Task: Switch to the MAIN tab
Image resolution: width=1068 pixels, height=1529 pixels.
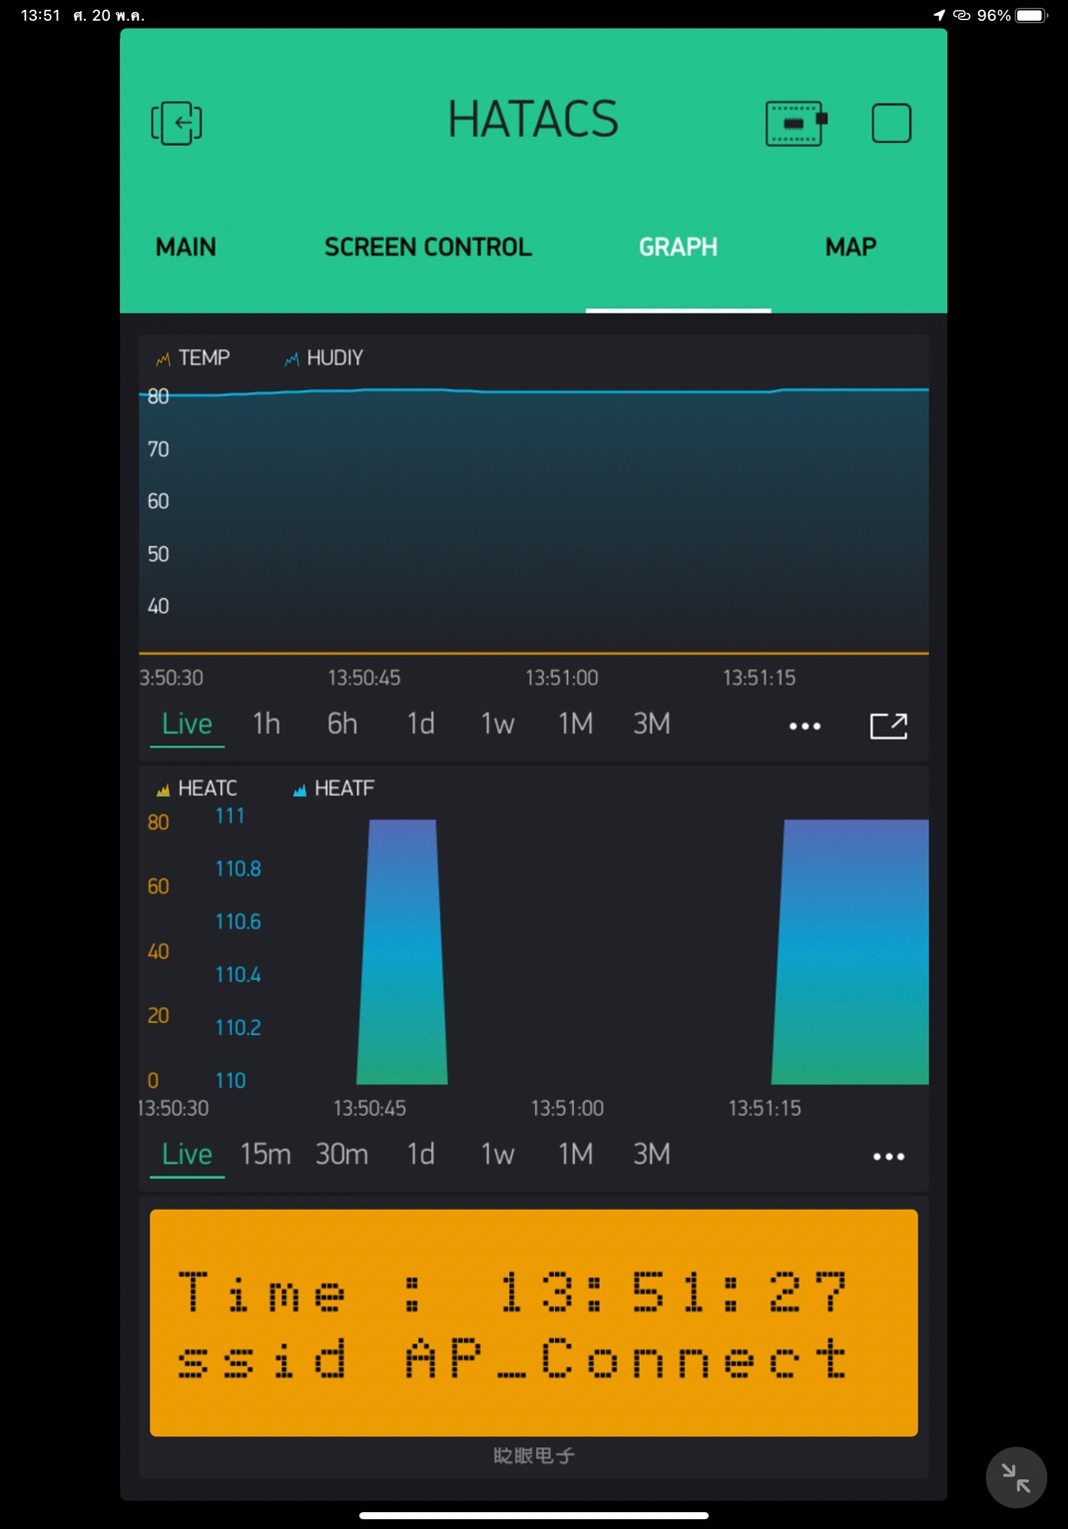Action: (x=186, y=248)
